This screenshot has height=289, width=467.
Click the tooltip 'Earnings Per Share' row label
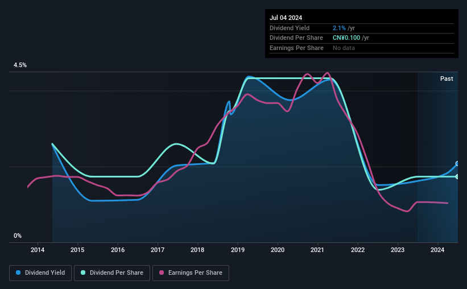297,48
